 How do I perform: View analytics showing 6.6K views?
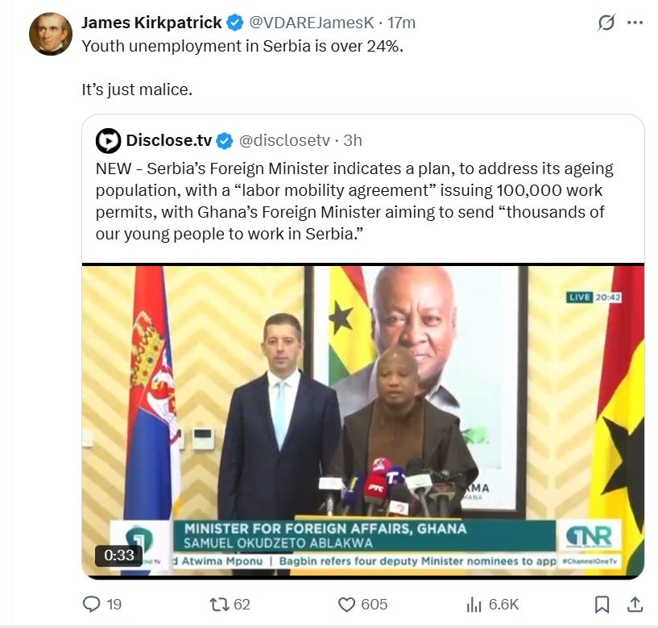pos(474,605)
